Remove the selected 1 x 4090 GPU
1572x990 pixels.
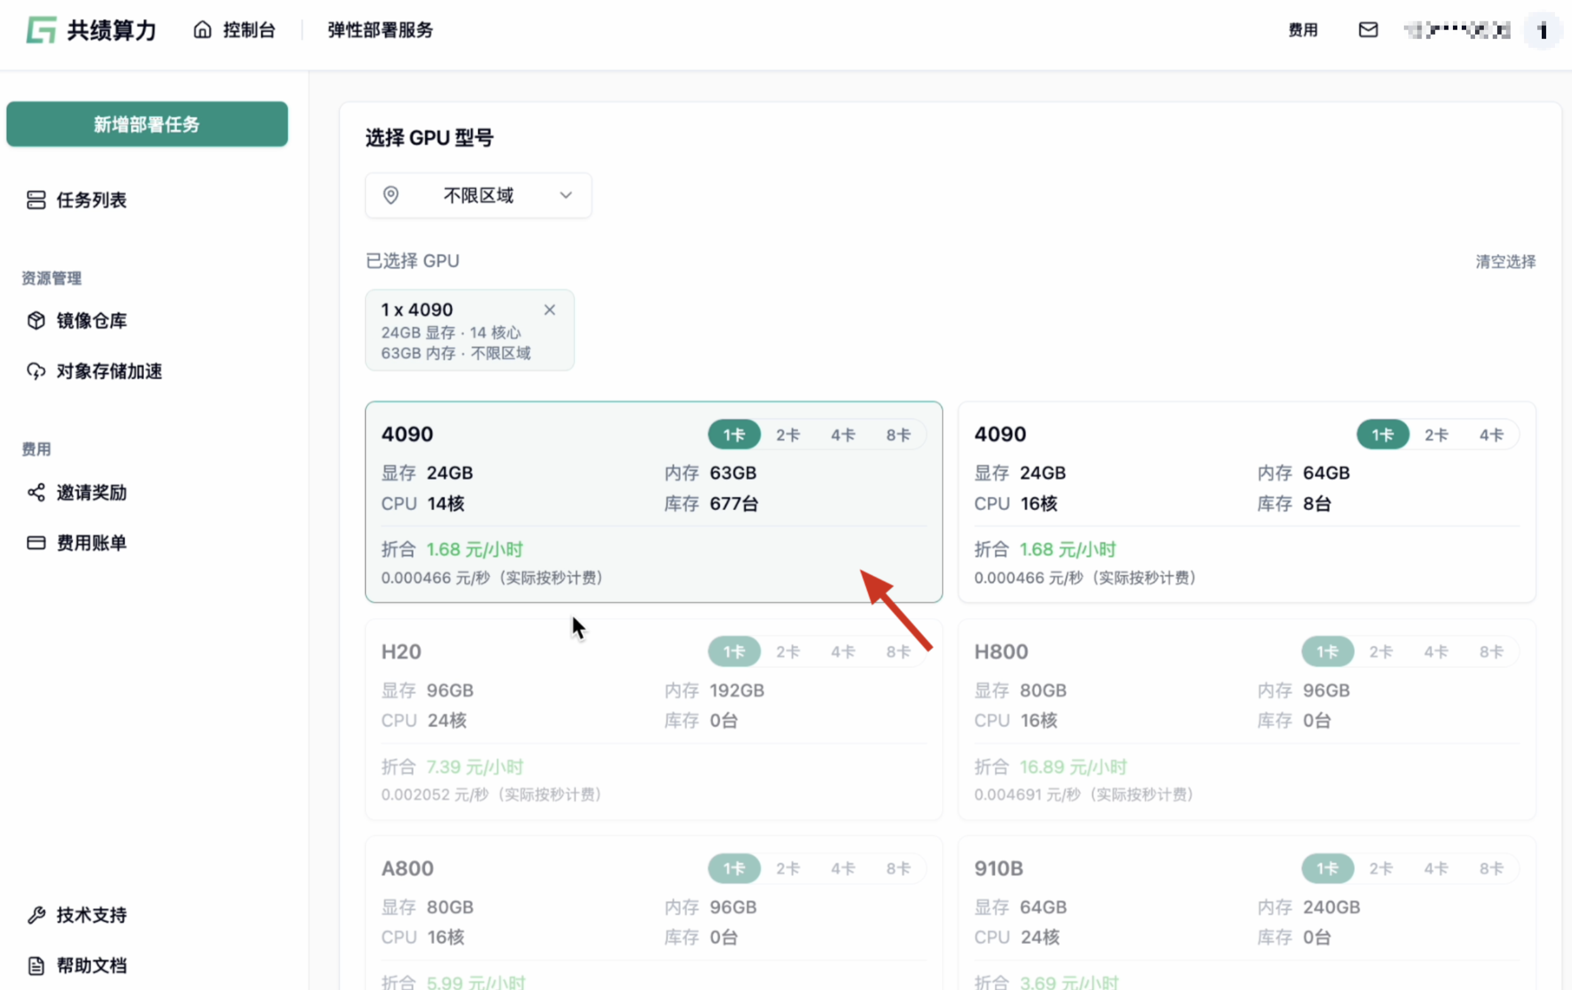pyautogui.click(x=550, y=310)
